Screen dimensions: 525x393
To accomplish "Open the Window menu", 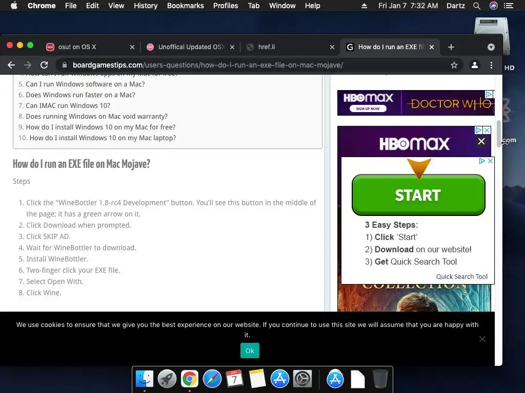I will (282, 6).
